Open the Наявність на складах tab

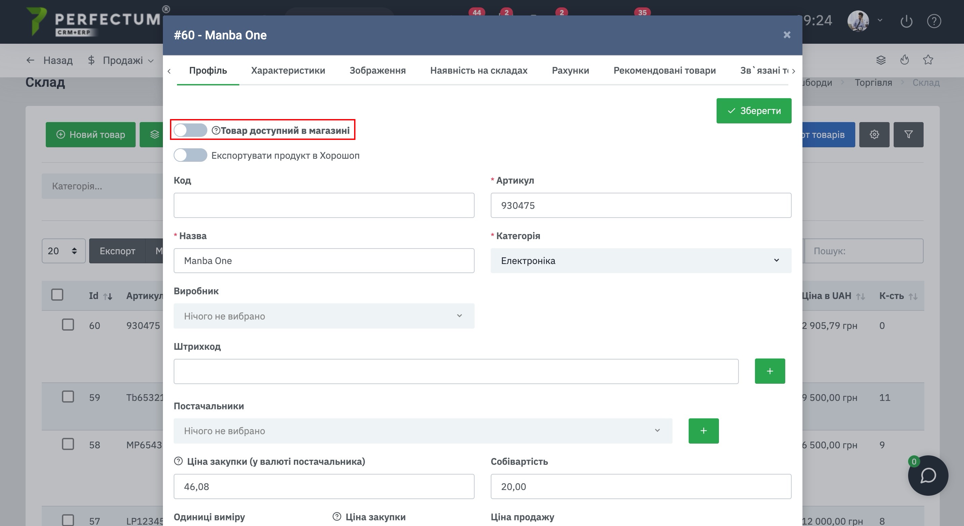tap(479, 70)
